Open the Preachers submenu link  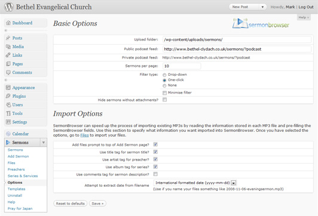click(x=16, y=169)
